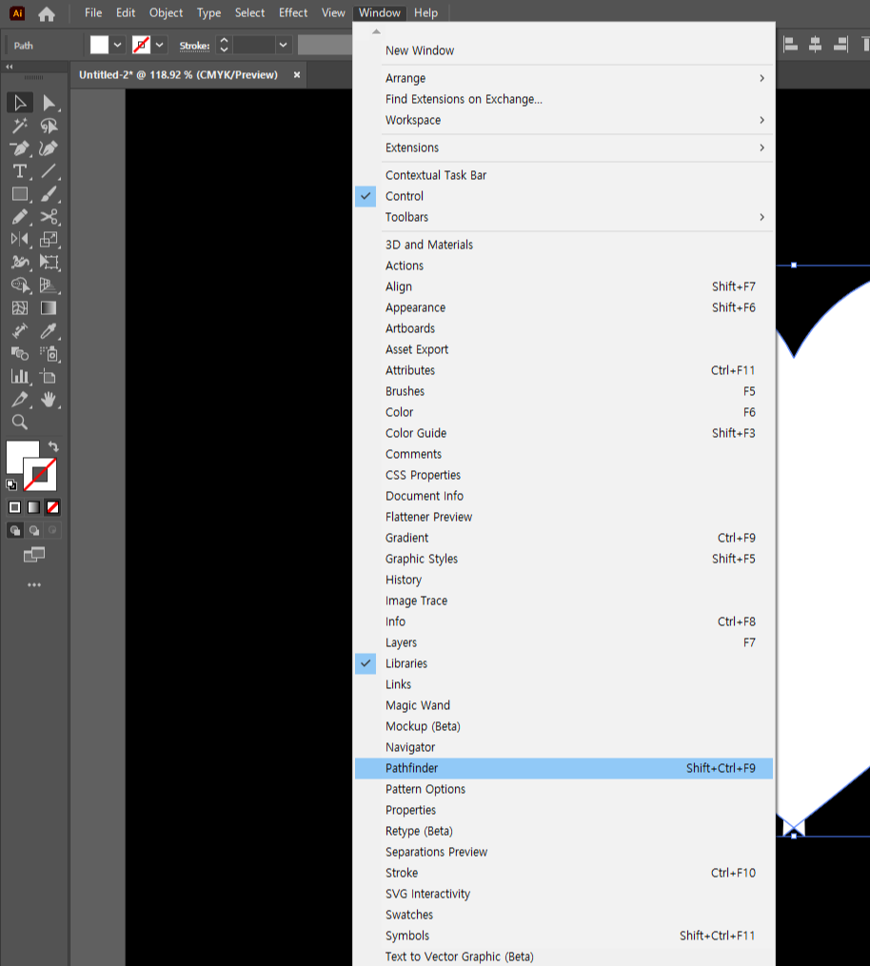
Task: Adjust the stroke weight stepper arrows
Action: (225, 45)
